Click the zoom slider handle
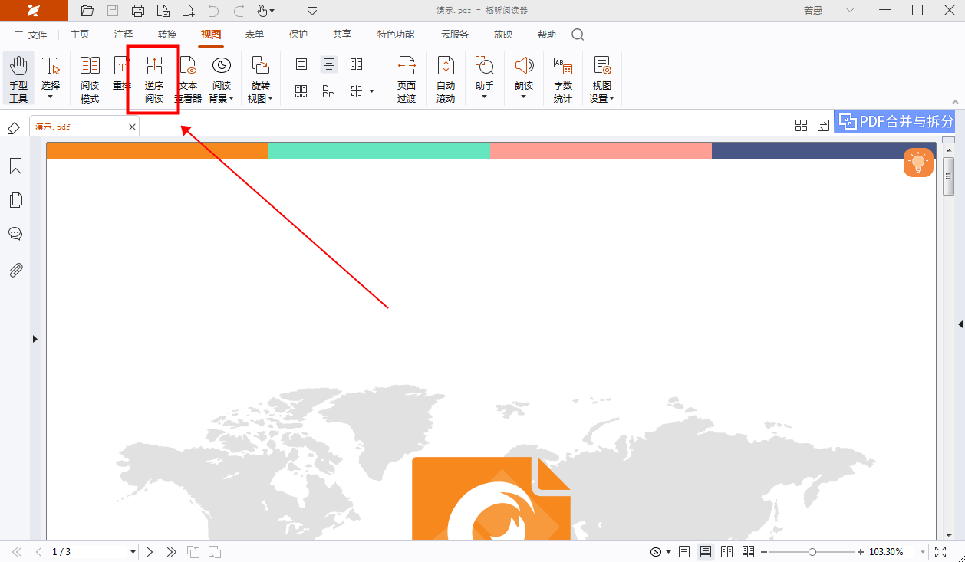The height and width of the screenshot is (562, 965). point(812,552)
